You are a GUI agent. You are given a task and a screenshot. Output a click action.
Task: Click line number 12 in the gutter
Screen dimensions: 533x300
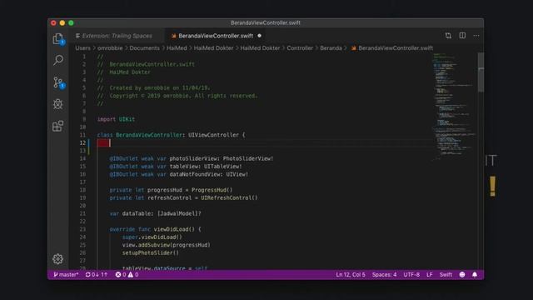pos(82,142)
